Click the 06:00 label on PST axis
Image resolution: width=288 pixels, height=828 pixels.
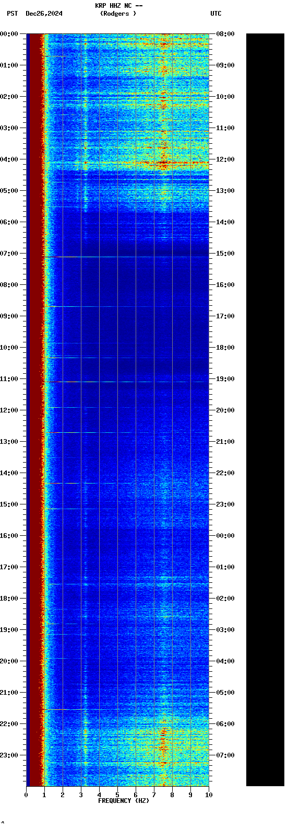click(9, 222)
